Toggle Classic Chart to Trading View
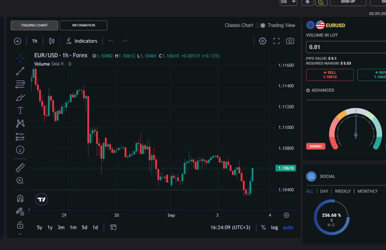This screenshot has height=250, width=386. (260, 25)
